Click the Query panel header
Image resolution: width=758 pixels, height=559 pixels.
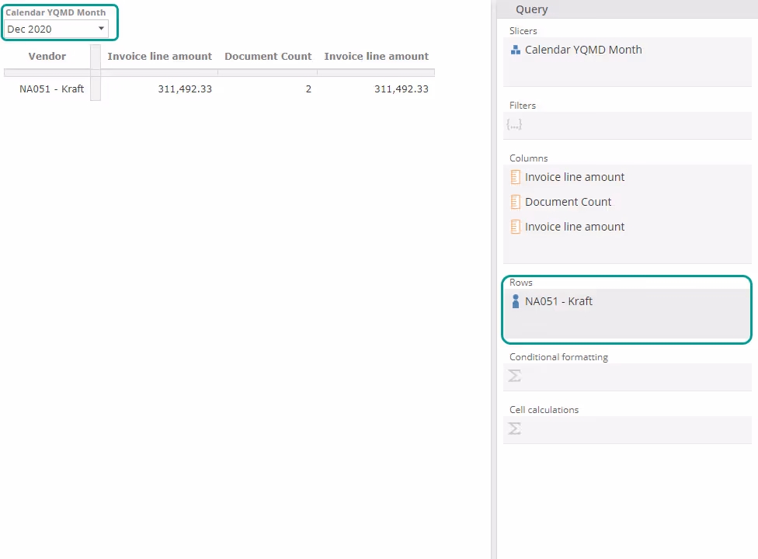click(532, 9)
